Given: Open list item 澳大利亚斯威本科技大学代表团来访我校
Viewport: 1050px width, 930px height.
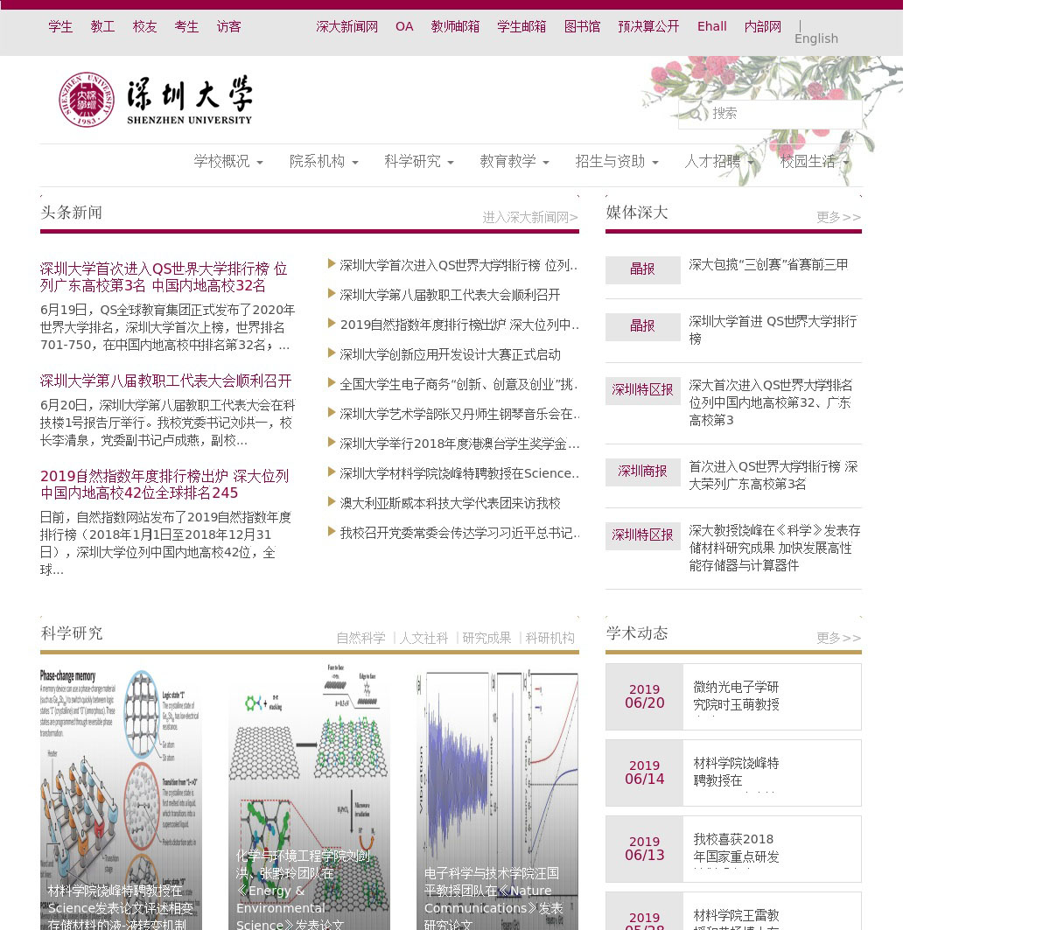Looking at the screenshot, I should (451, 504).
